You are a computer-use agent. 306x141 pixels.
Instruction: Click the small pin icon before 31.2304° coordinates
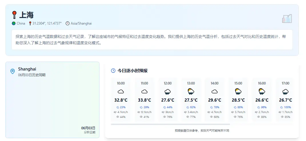pyautogui.click(x=30, y=23)
